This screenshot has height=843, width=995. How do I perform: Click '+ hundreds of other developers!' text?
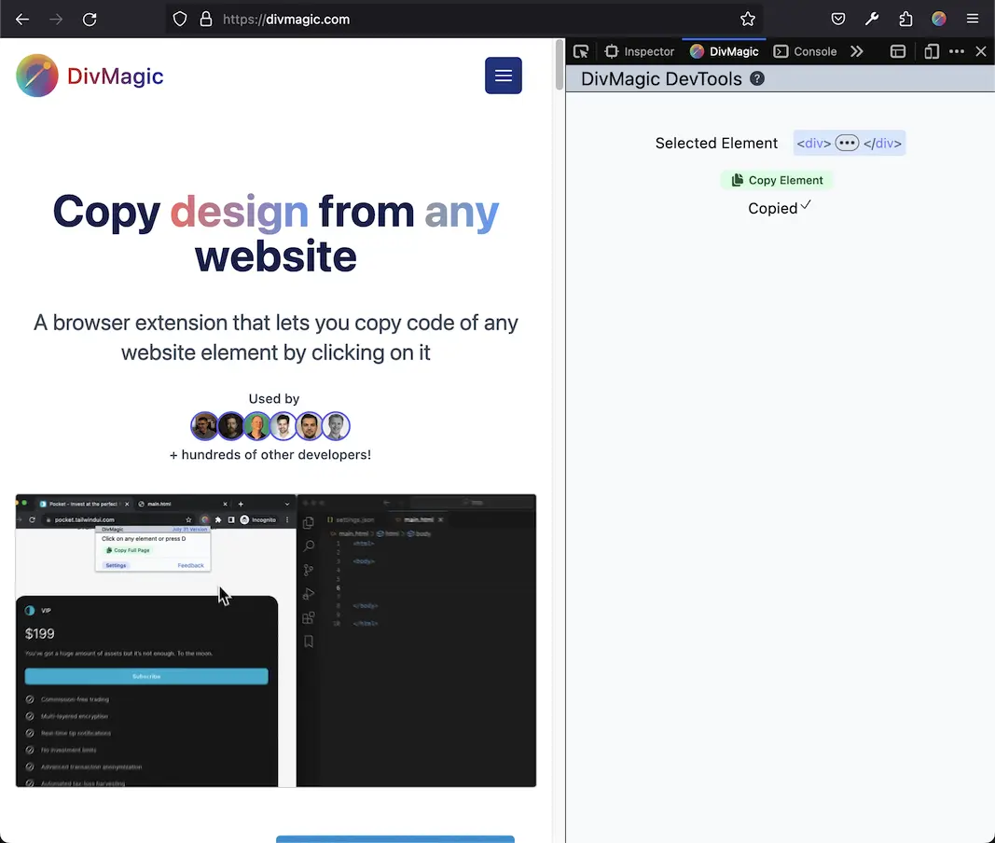(270, 454)
